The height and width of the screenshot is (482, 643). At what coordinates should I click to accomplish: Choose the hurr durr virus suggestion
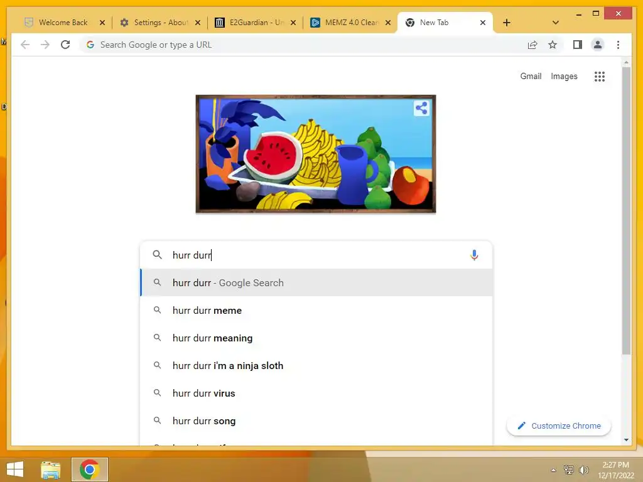[316, 393]
